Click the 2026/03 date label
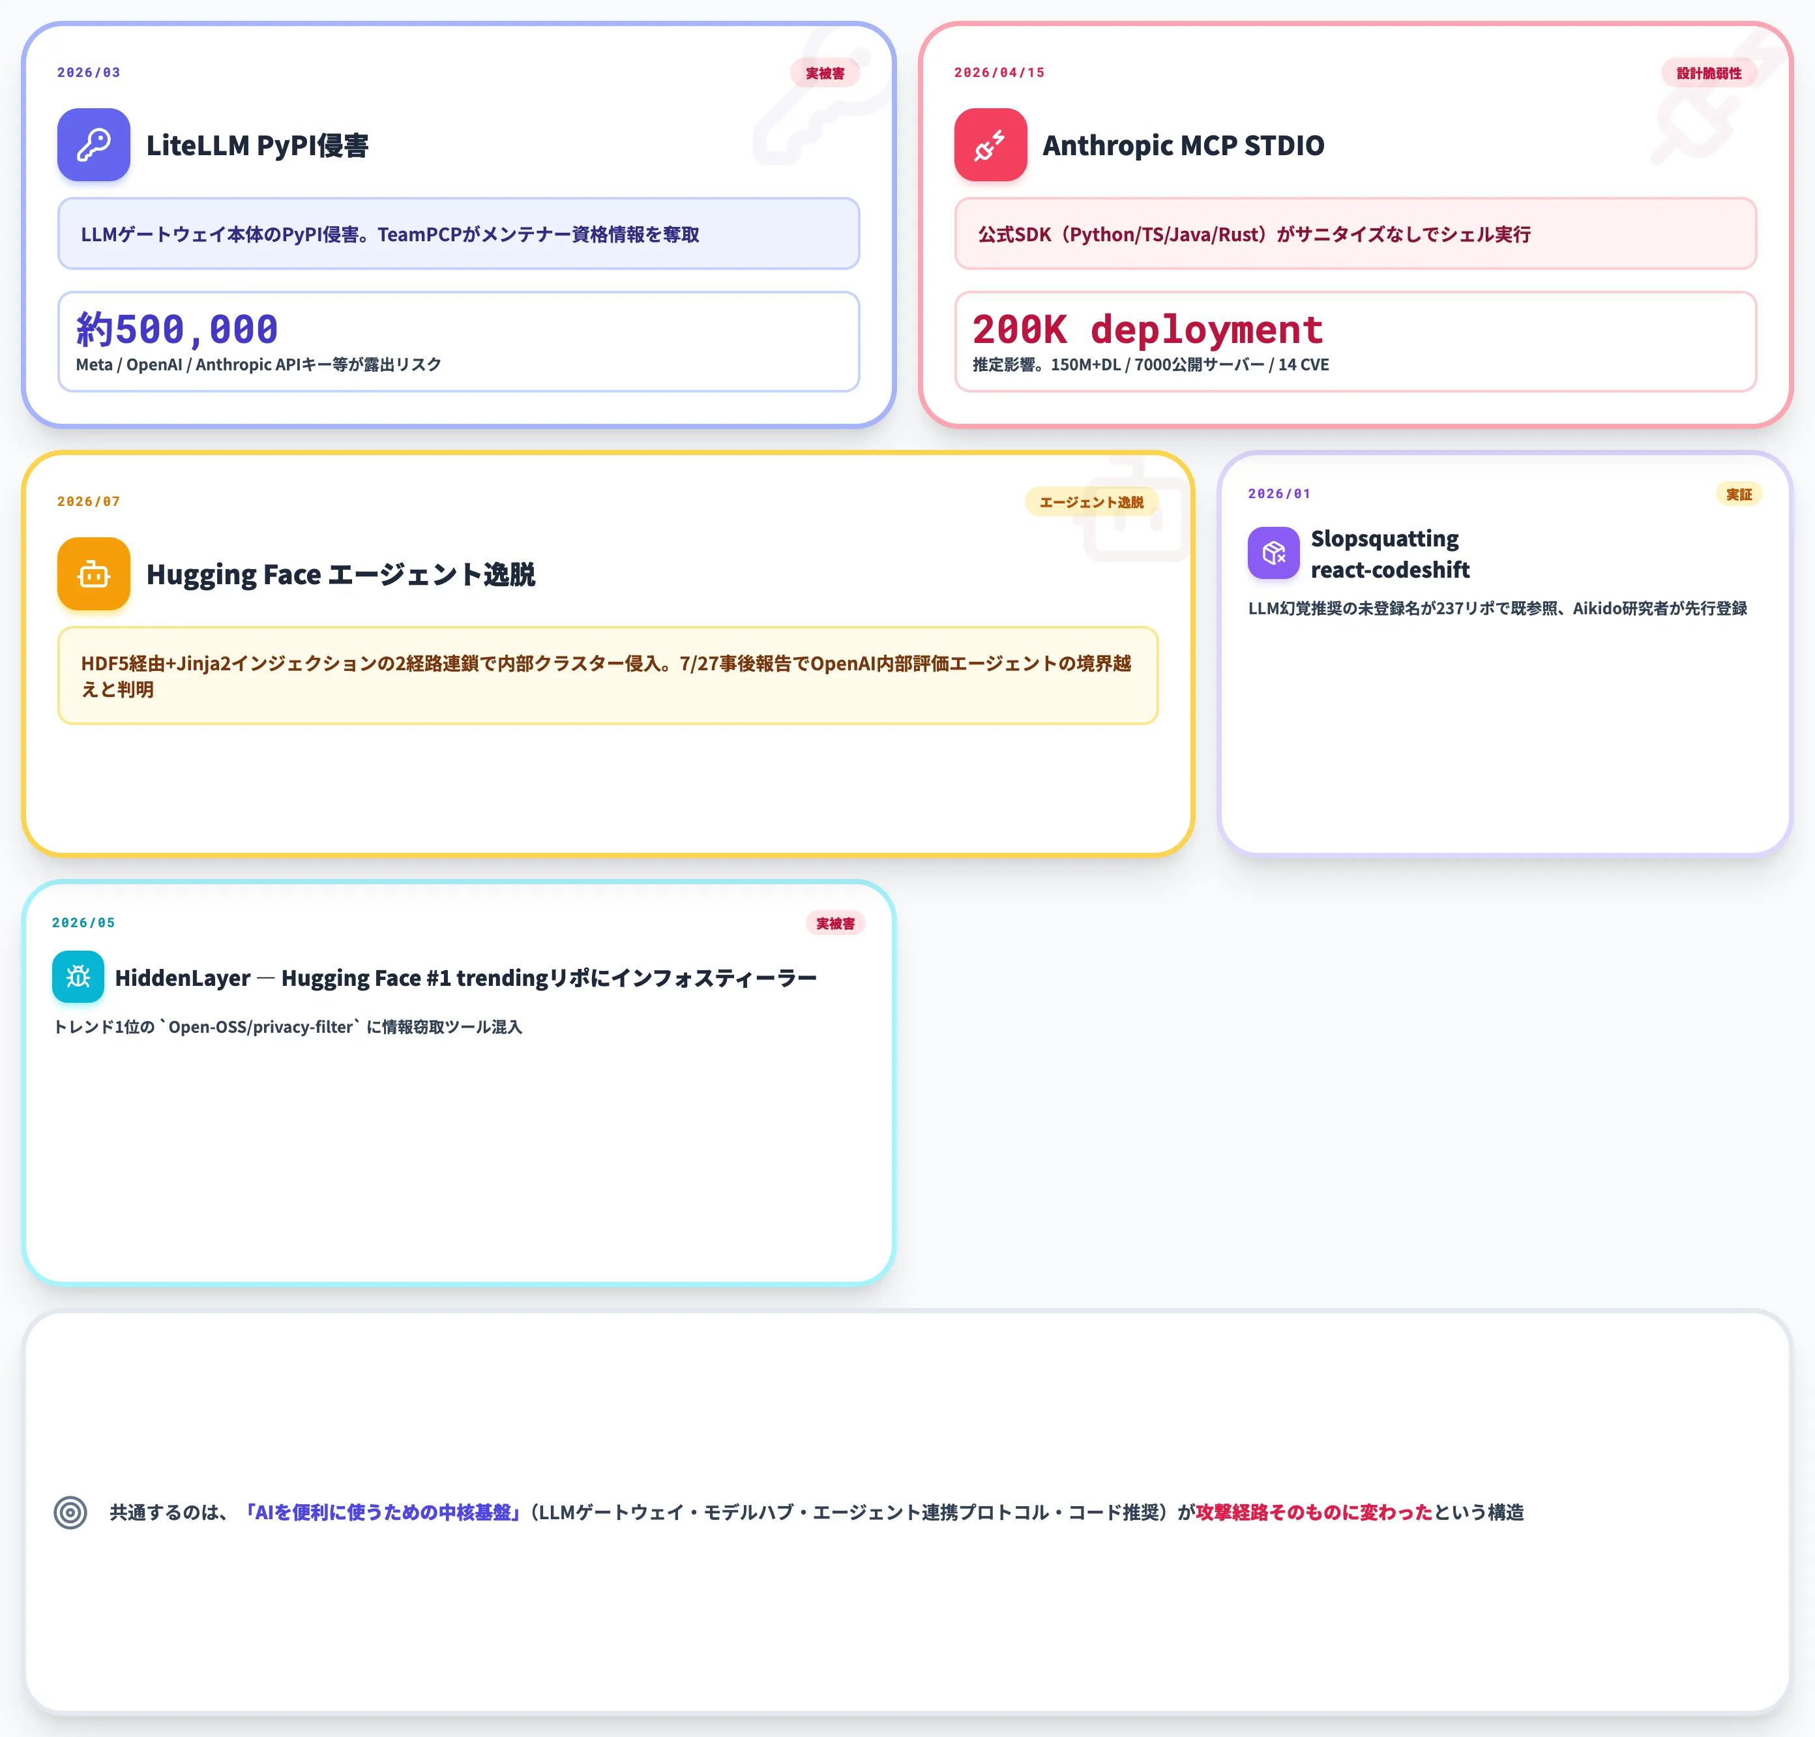 (x=89, y=72)
